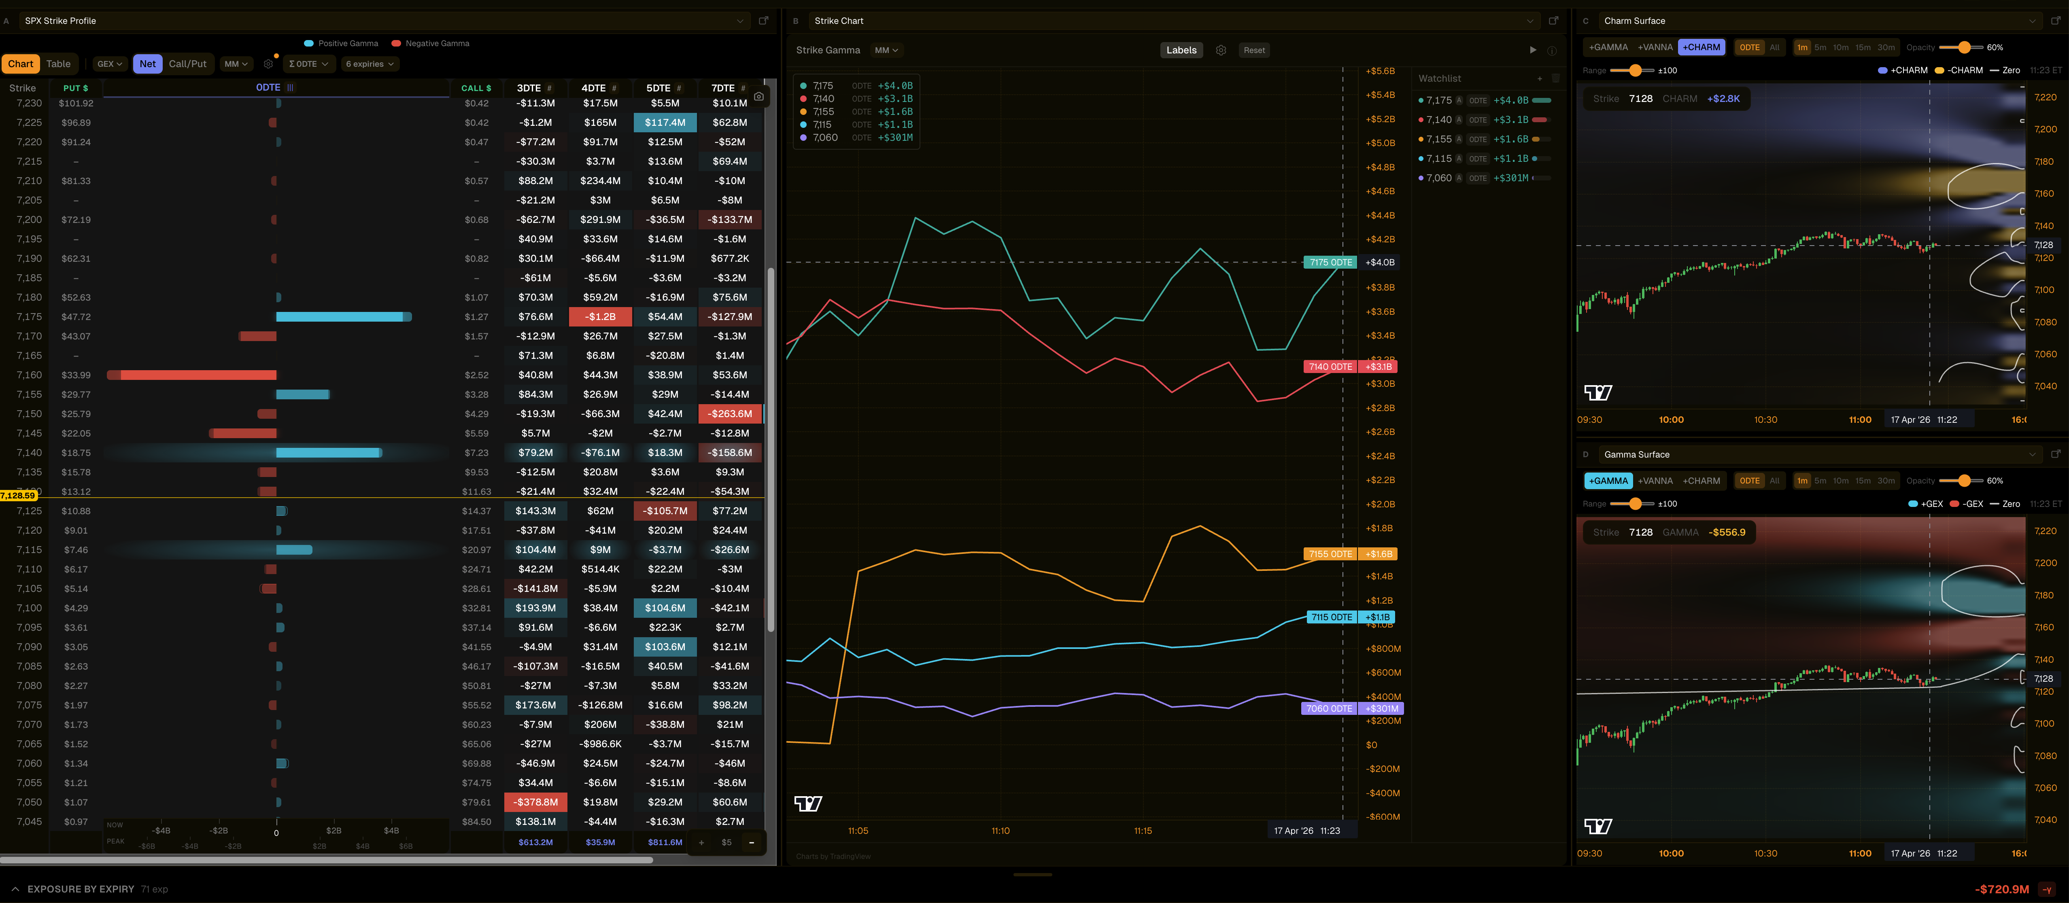Adjust Charm Surface Range slider

coord(1634,71)
